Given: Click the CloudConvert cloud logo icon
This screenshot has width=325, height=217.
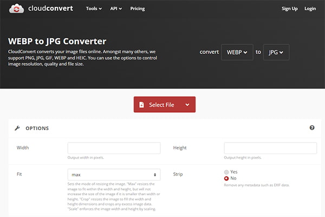Looking at the screenshot, I should [16, 9].
